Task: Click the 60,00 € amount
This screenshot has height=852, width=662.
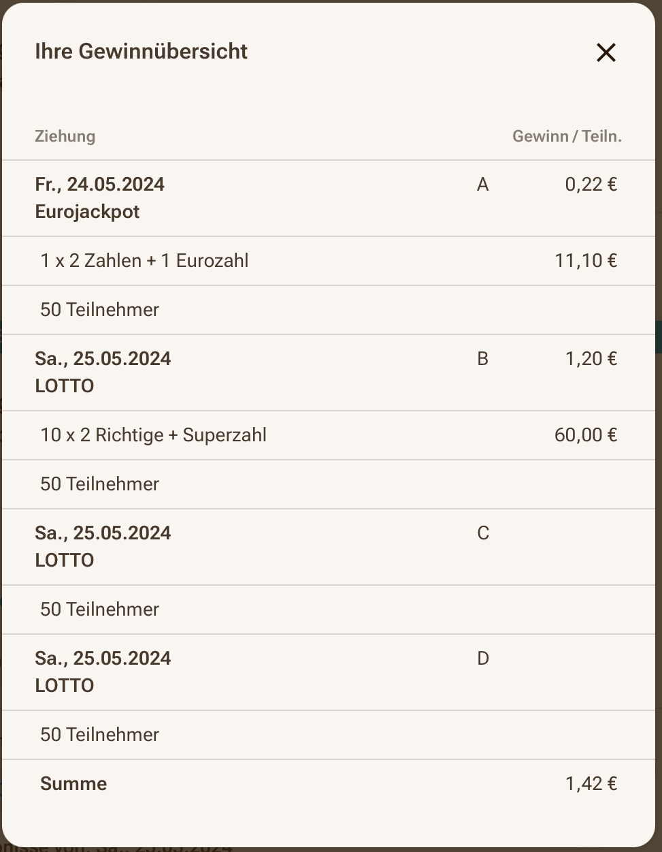Action: pyautogui.click(x=586, y=435)
